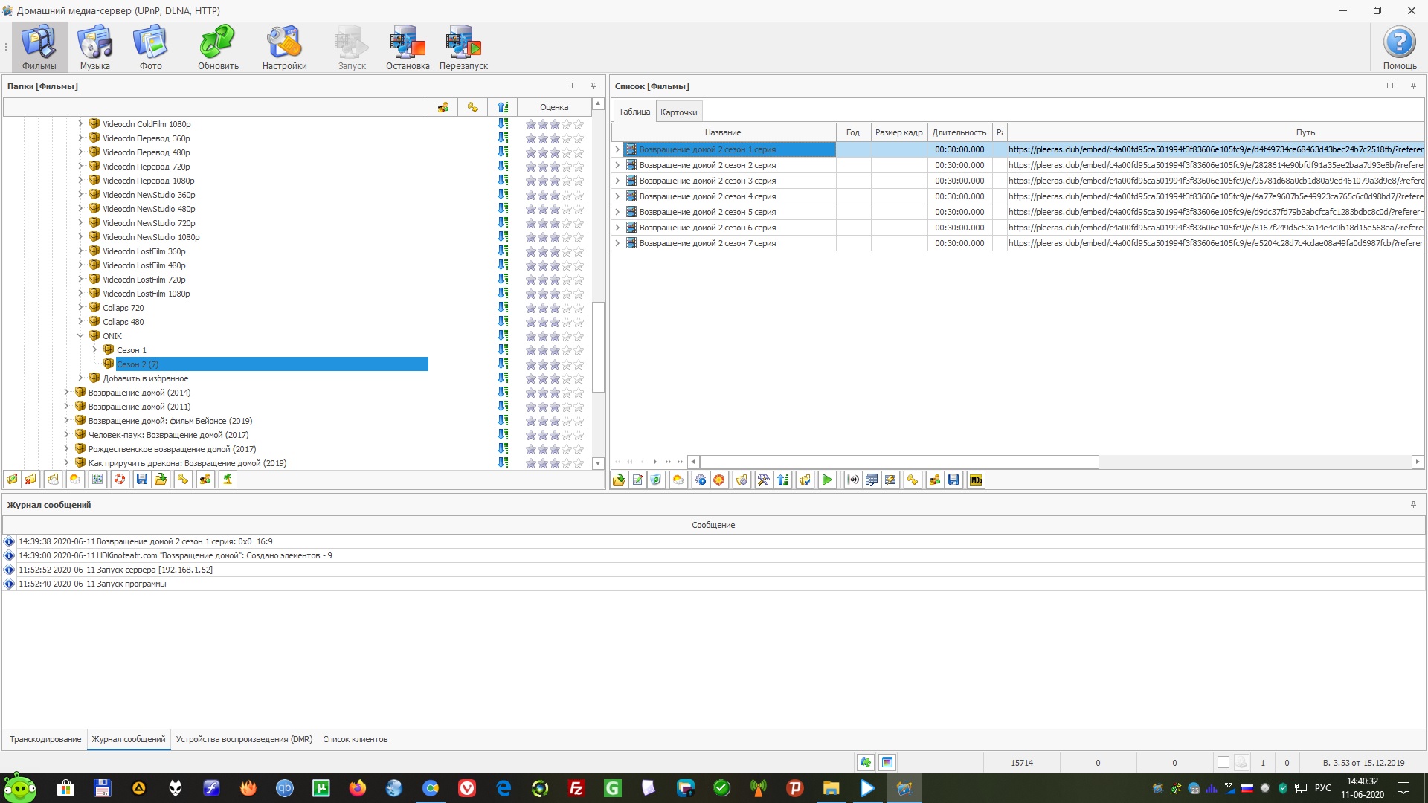Toggle the status bar checkbox near version info
This screenshot has height=803, width=1428.
click(1223, 763)
